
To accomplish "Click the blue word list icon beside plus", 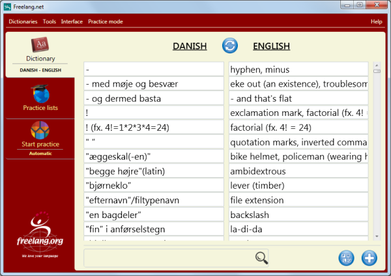I will (347, 258).
